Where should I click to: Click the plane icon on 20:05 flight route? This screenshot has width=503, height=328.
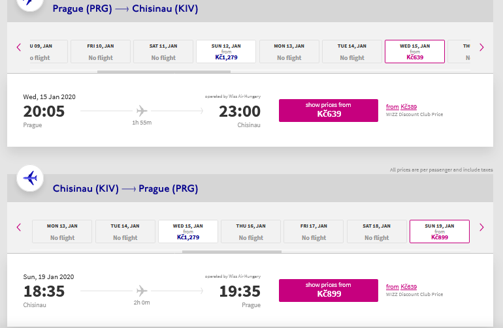[142, 111]
